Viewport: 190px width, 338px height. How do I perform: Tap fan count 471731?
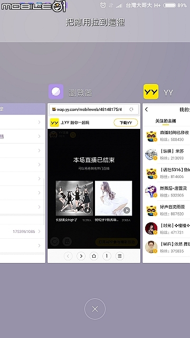[172, 232]
